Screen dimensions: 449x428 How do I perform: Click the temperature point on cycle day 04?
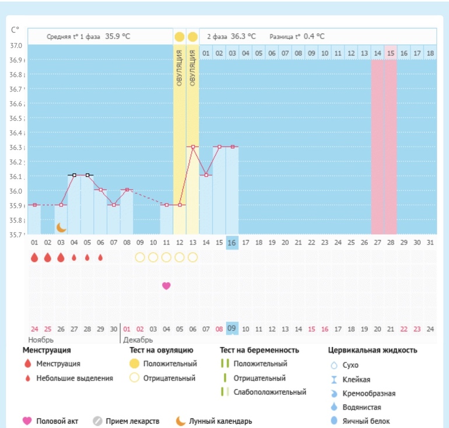click(74, 175)
